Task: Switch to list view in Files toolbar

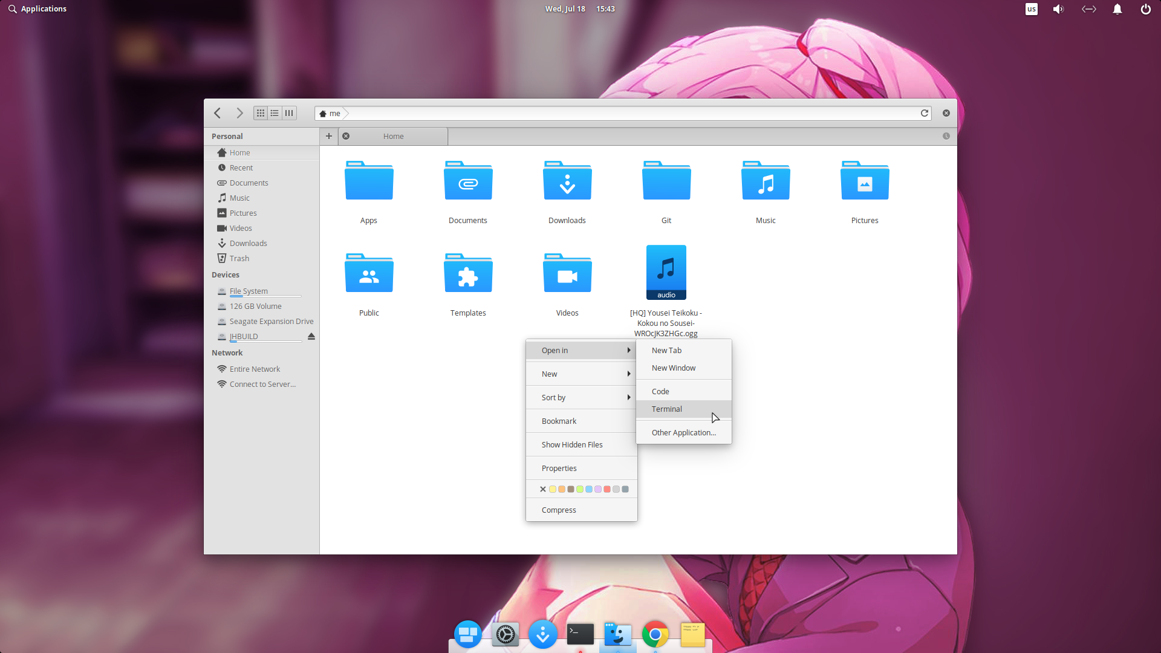Action: click(x=275, y=112)
